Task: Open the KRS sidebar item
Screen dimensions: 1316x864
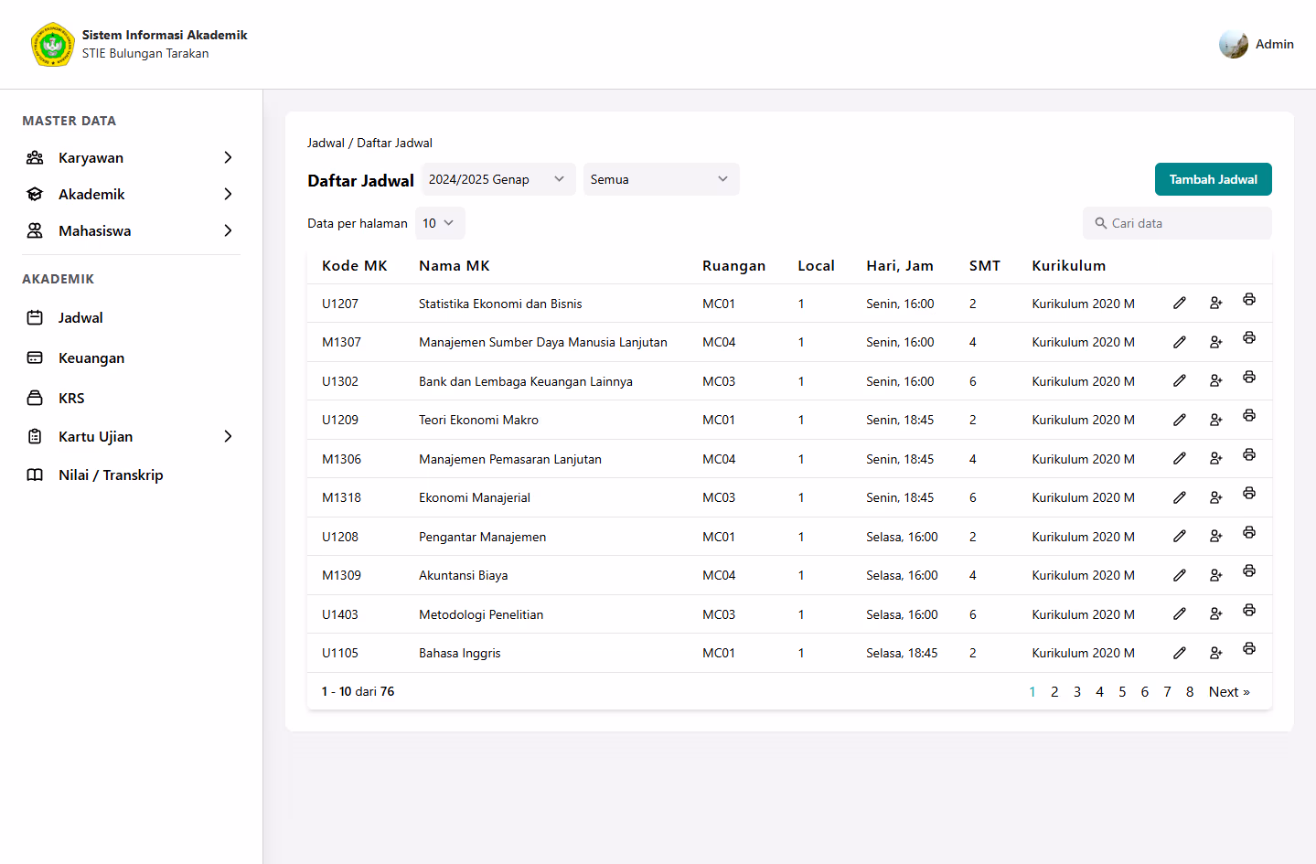Action: click(x=71, y=398)
